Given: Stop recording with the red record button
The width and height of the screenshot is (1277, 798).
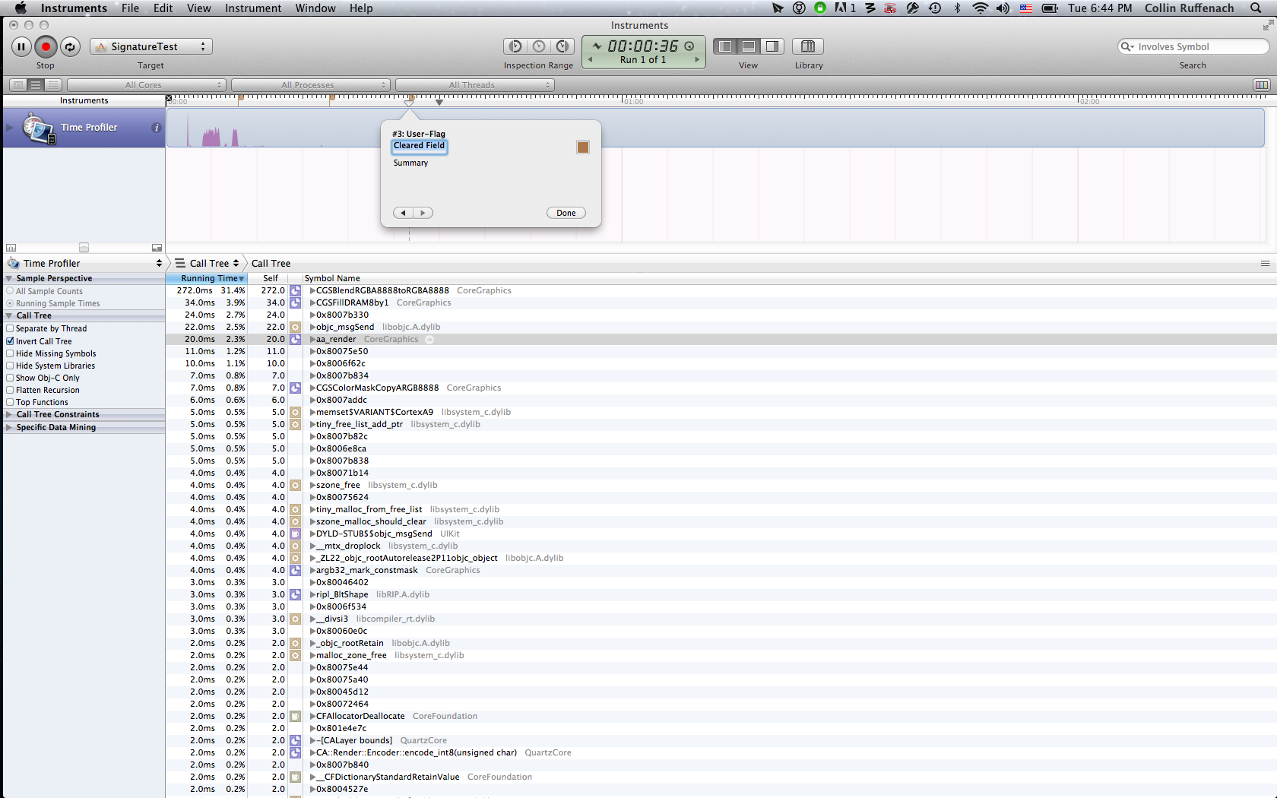Looking at the screenshot, I should pyautogui.click(x=46, y=46).
